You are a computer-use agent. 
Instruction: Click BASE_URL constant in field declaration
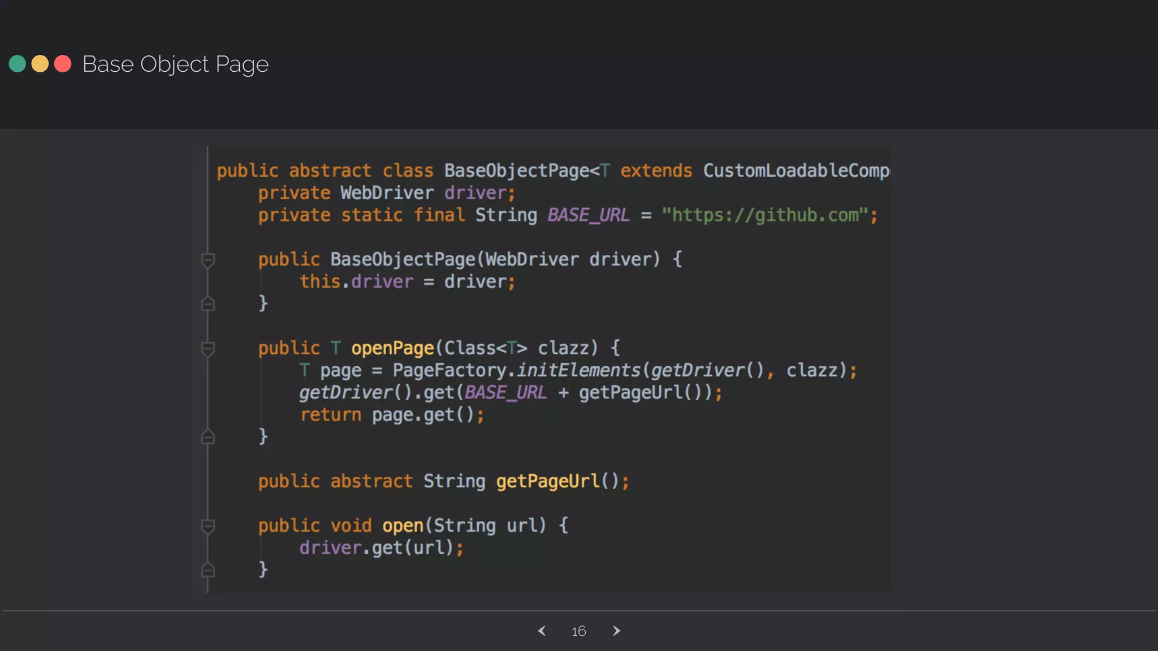(588, 215)
